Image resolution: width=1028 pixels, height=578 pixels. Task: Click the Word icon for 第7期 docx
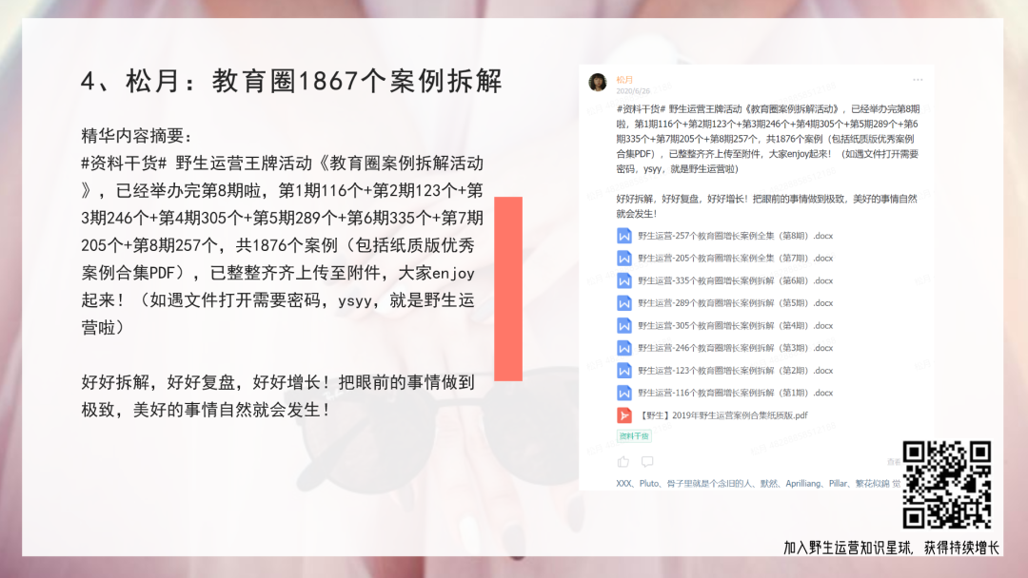point(624,258)
